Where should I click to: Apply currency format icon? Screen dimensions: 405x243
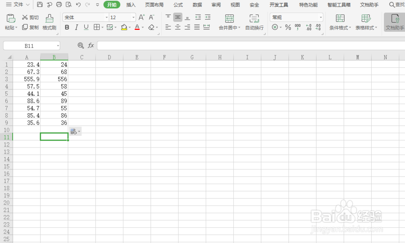point(275,27)
